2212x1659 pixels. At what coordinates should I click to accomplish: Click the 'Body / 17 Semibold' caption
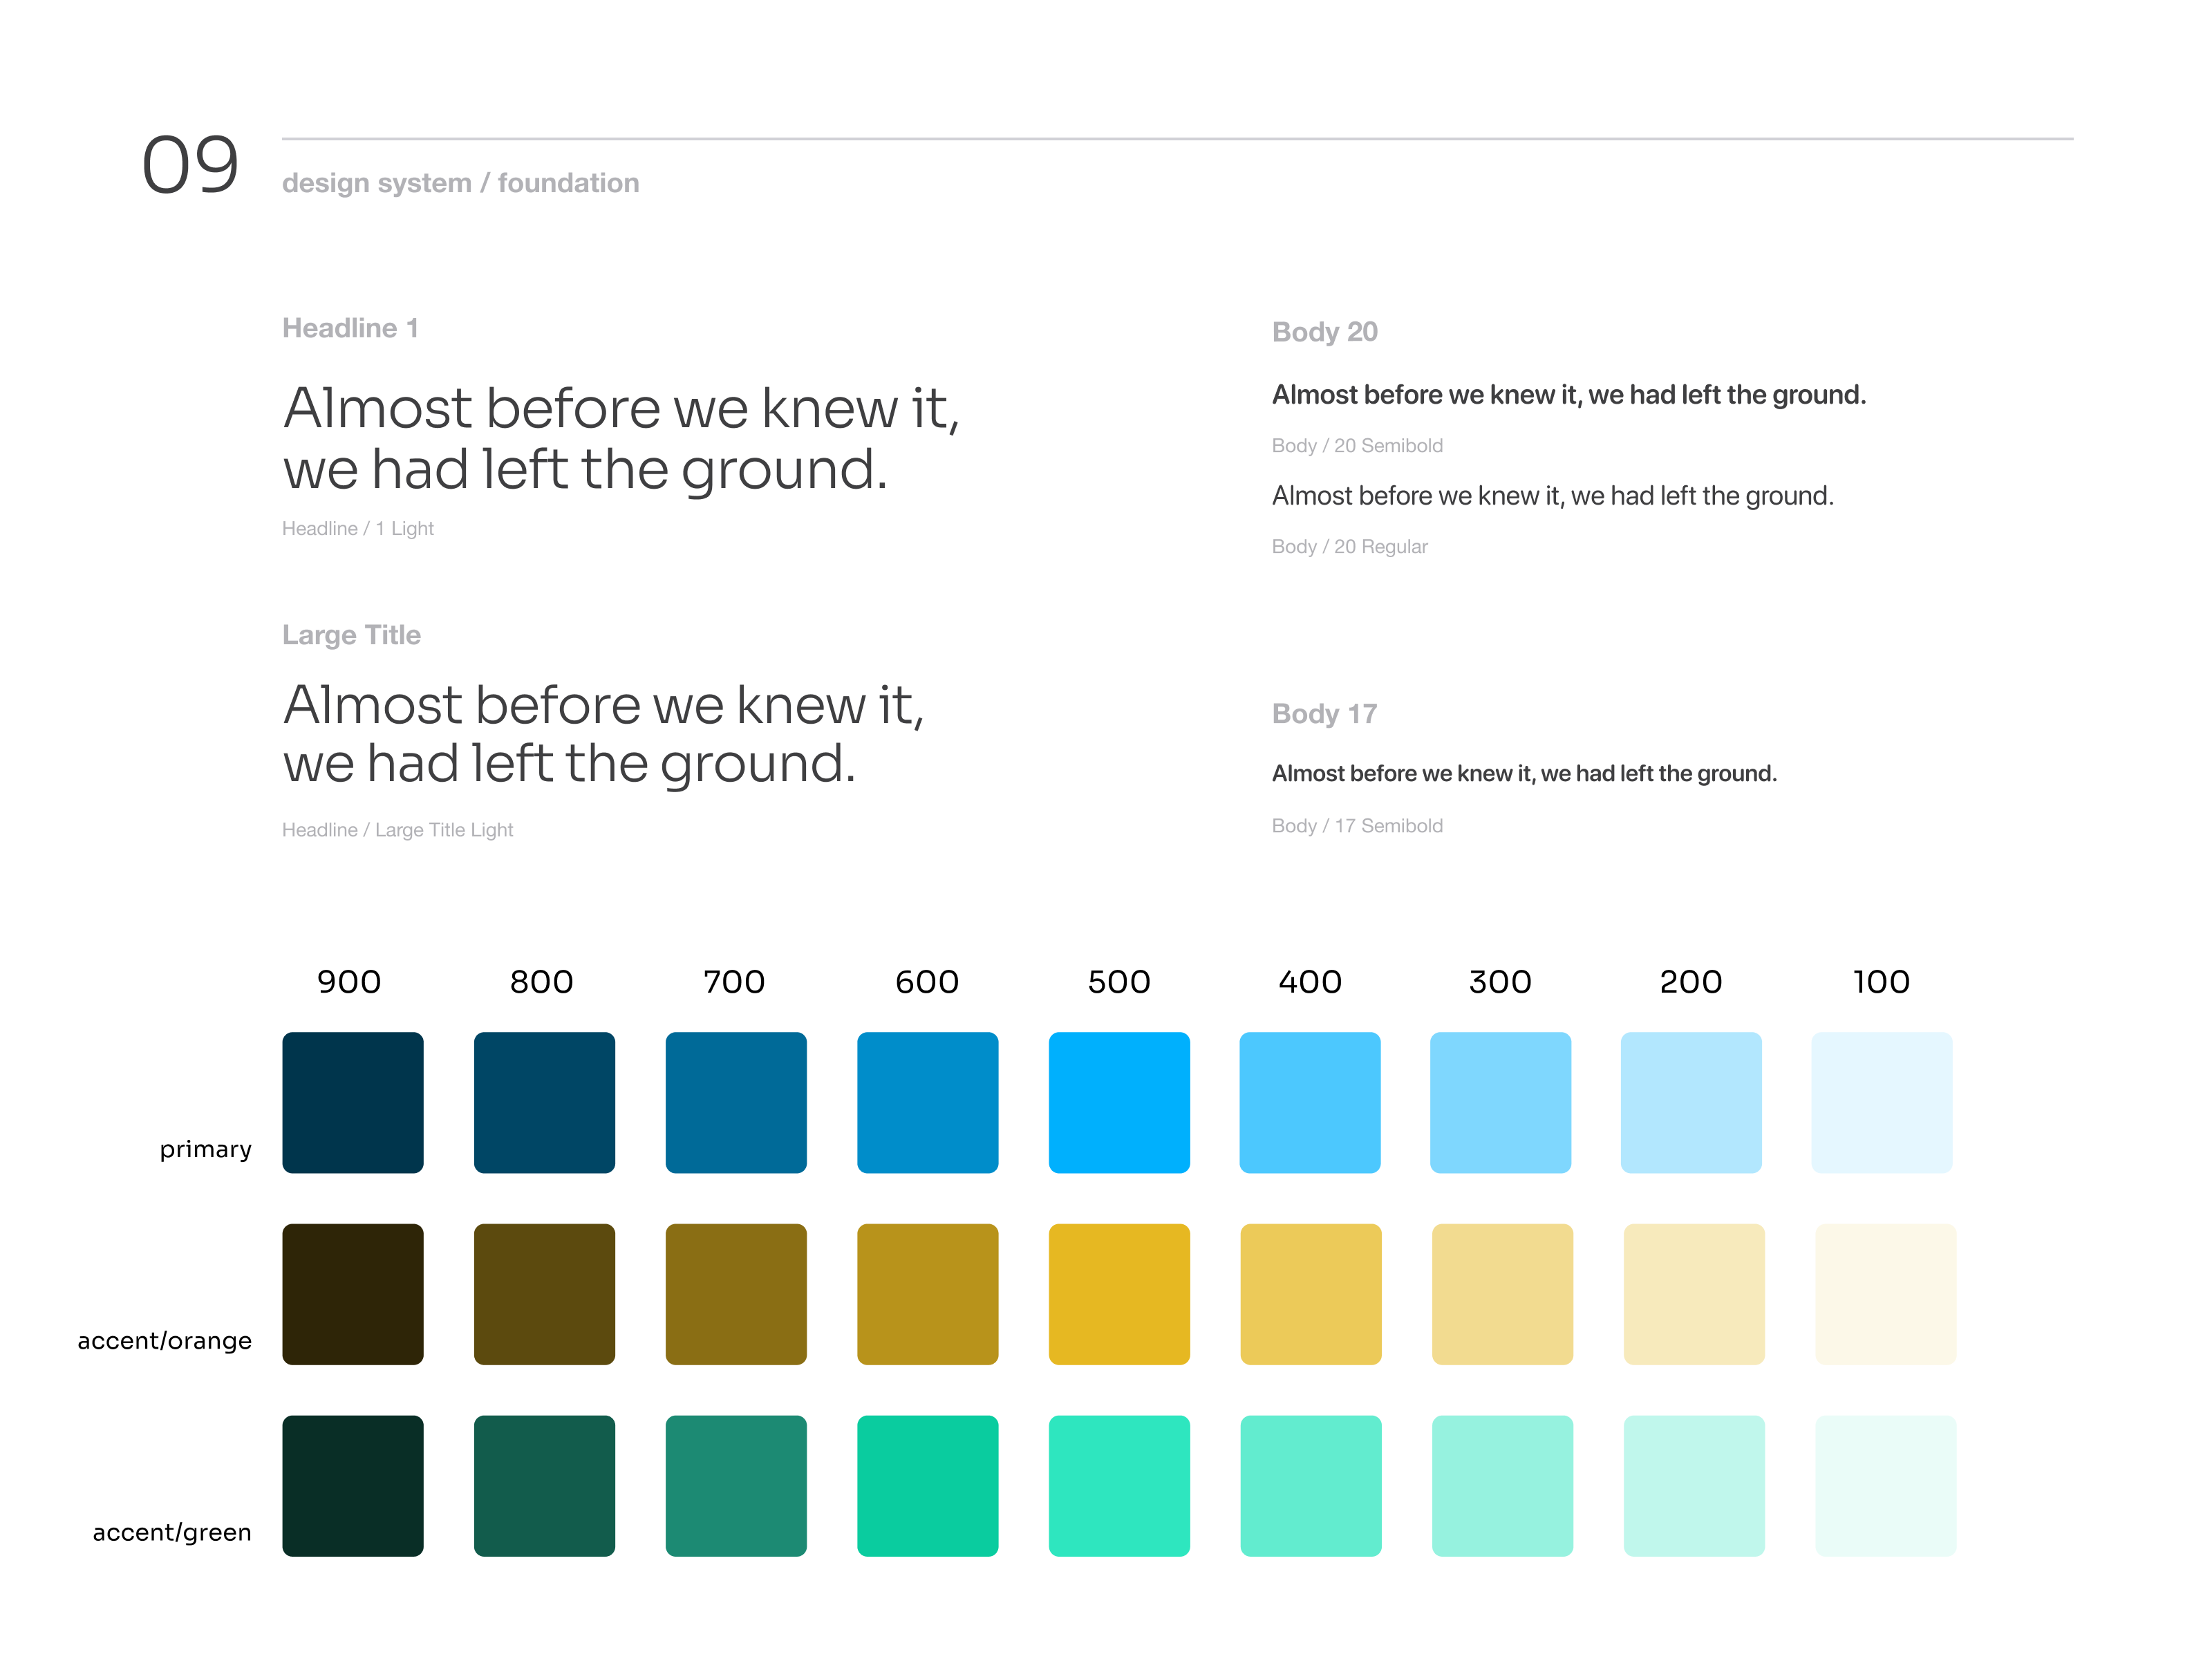click(1357, 826)
